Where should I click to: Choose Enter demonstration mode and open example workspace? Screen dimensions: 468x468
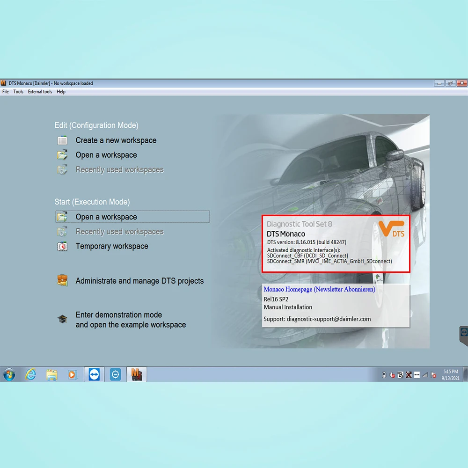point(131,320)
